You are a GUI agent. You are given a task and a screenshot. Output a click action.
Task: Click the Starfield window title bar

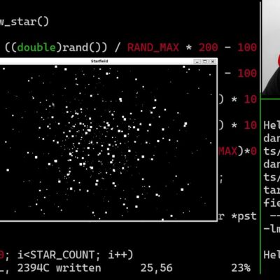coord(99,62)
